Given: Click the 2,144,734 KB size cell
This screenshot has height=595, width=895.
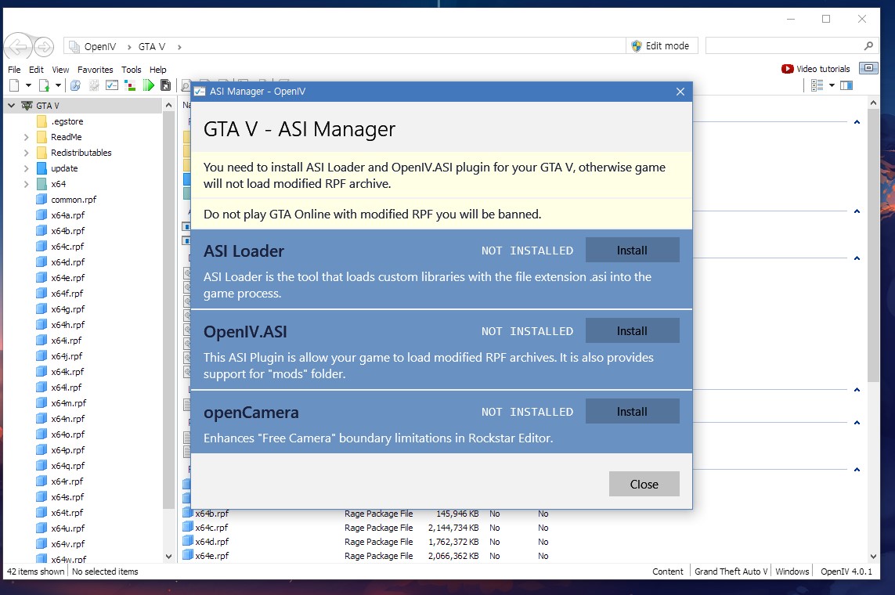Looking at the screenshot, I should 453,528.
